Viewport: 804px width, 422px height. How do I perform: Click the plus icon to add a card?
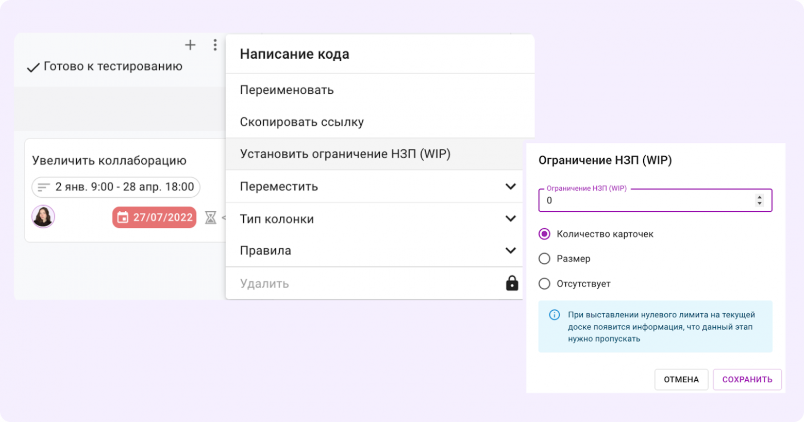[190, 45]
